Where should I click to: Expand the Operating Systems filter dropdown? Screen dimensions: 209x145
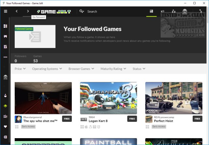coord(47,69)
